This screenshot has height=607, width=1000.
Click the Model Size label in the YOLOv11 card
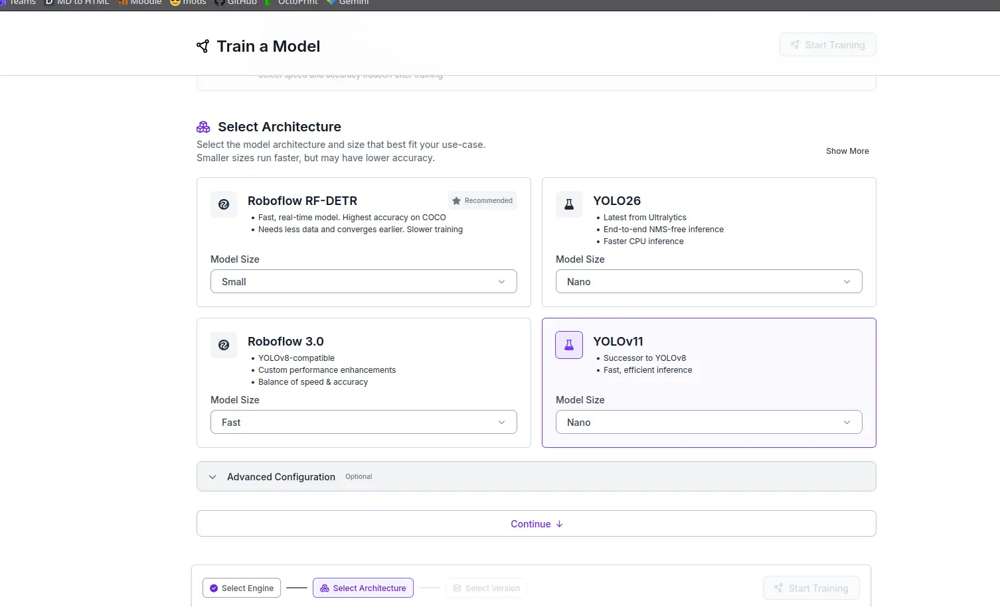[580, 400]
